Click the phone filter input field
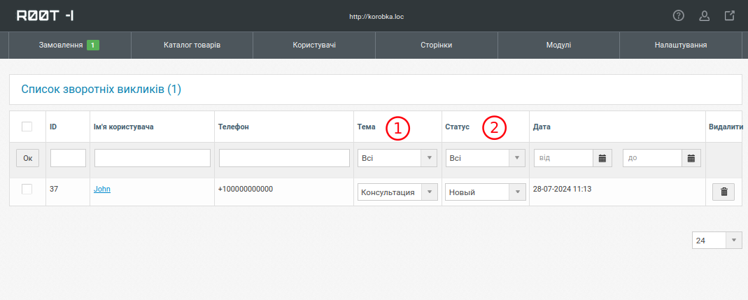 point(284,158)
